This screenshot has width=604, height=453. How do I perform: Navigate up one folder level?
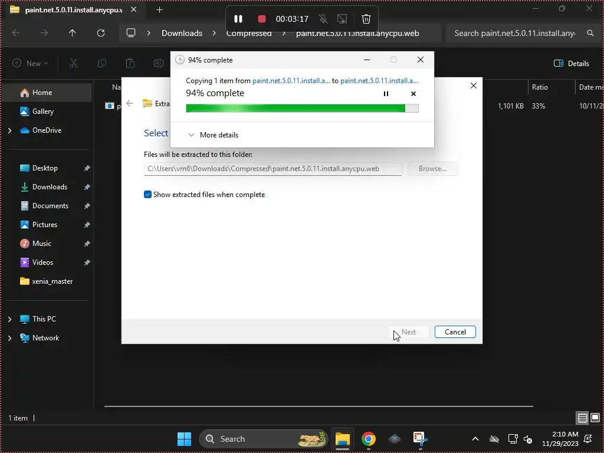(72, 33)
